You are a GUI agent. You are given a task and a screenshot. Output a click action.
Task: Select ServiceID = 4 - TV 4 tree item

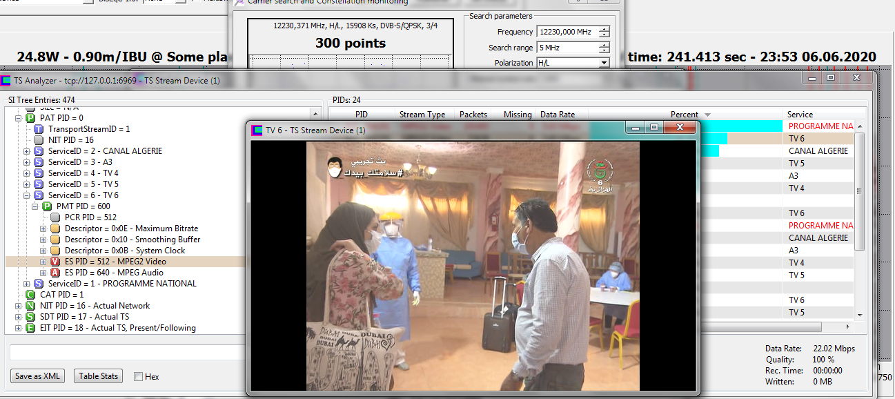[x=83, y=173]
